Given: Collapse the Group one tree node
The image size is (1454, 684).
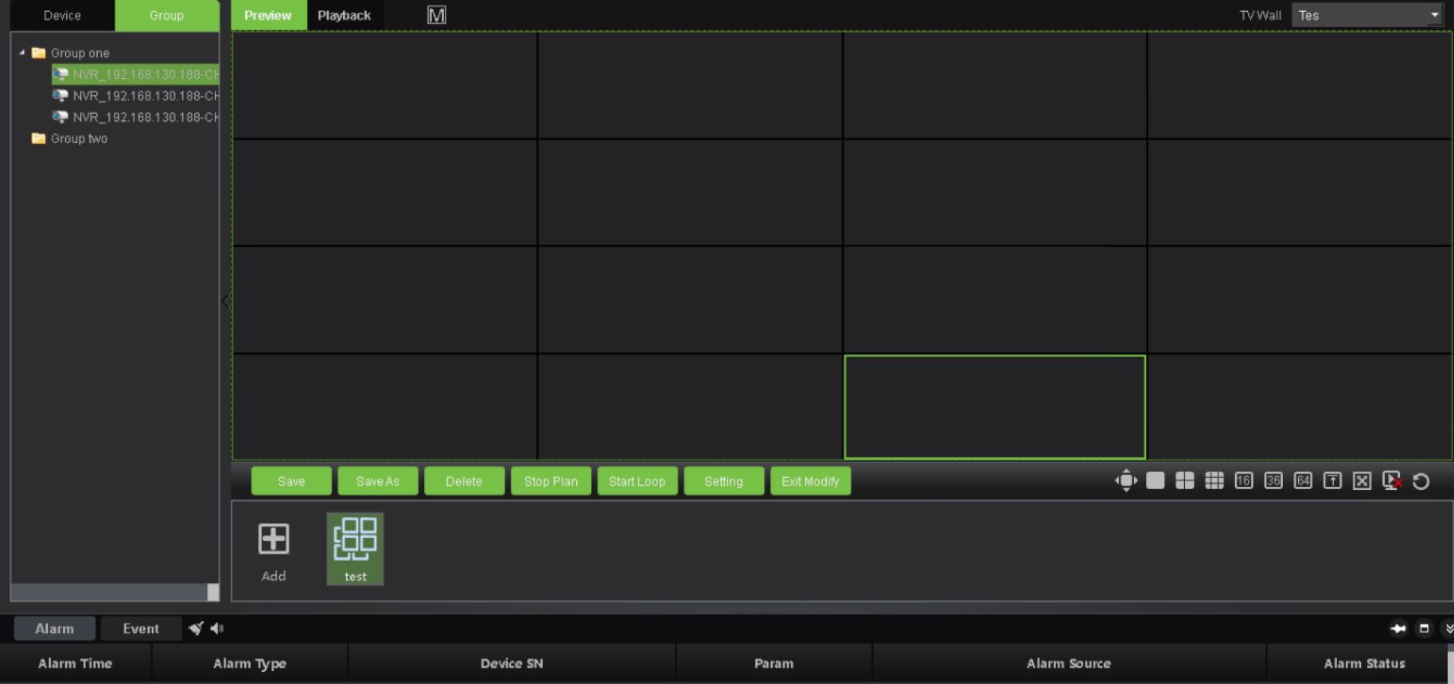Looking at the screenshot, I should pos(22,52).
